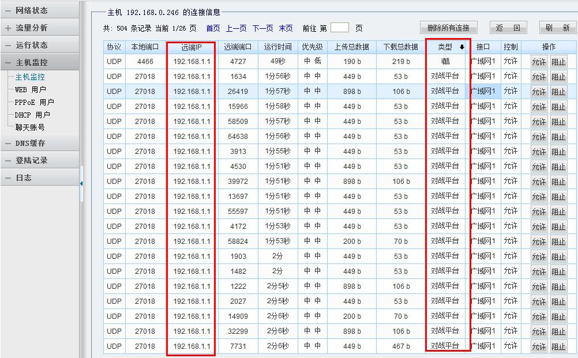This screenshot has width=578, height=358.
Task: Sort table by 远端IP column header
Action: coord(192,47)
